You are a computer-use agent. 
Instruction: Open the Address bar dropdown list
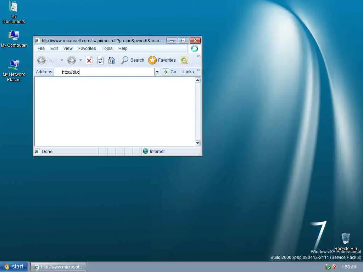(157, 72)
